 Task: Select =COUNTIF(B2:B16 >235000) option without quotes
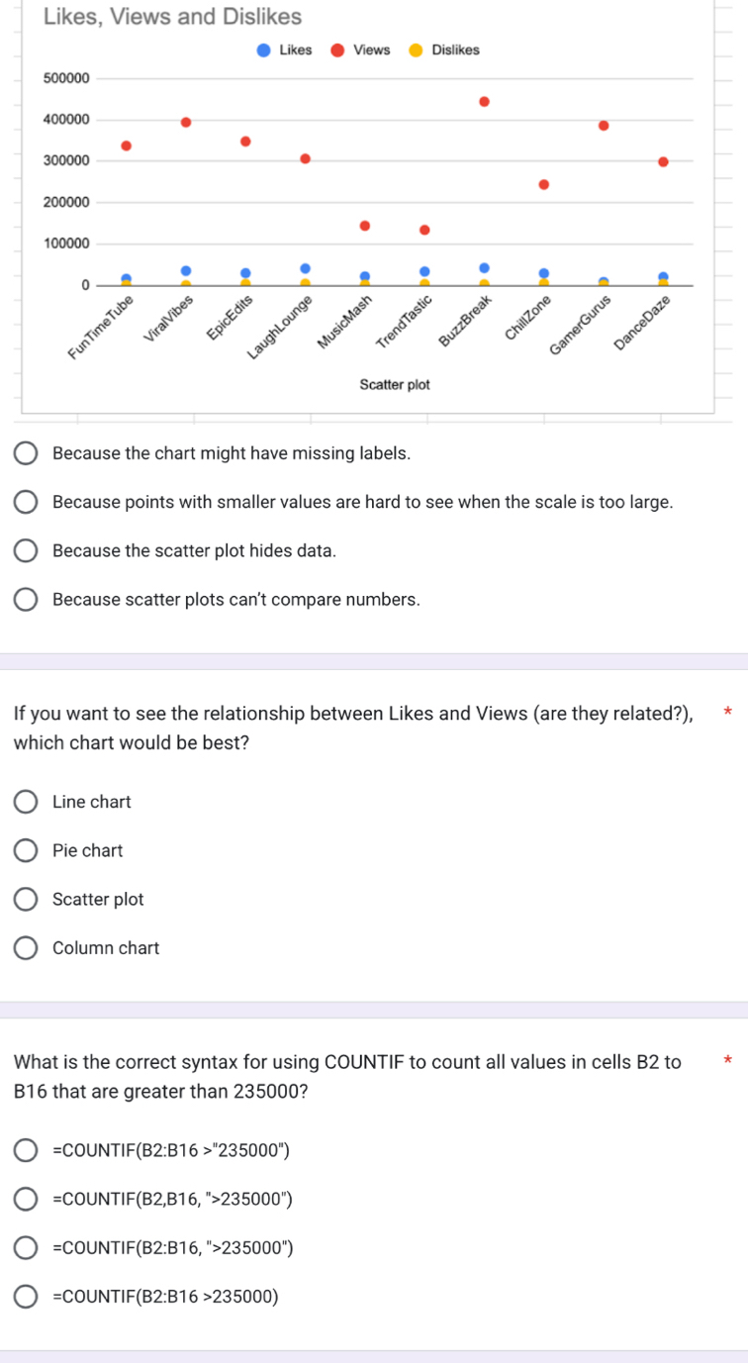pos(29,1297)
